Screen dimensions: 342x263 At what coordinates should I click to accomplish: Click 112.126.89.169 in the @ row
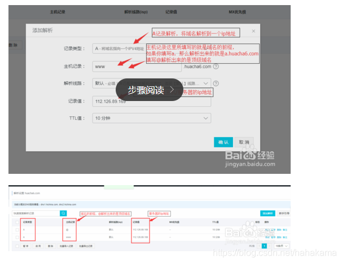click(x=141, y=230)
